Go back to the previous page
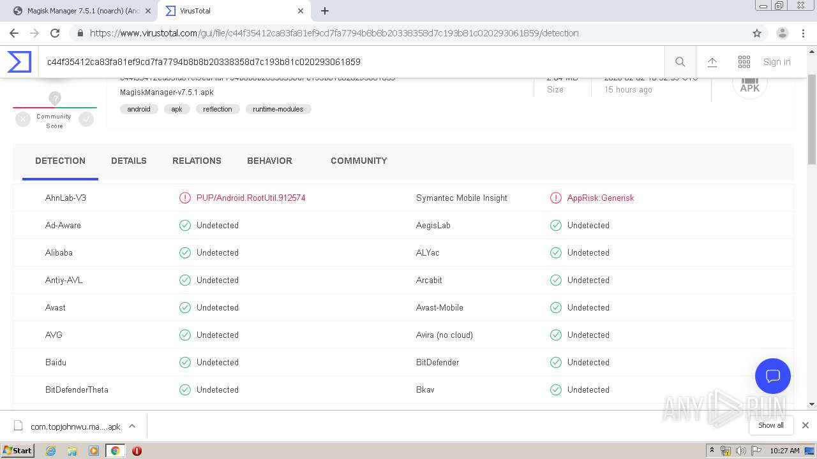This screenshot has width=817, height=459. pyautogui.click(x=14, y=33)
